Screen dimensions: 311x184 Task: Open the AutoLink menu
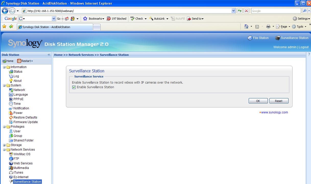pos(159,19)
